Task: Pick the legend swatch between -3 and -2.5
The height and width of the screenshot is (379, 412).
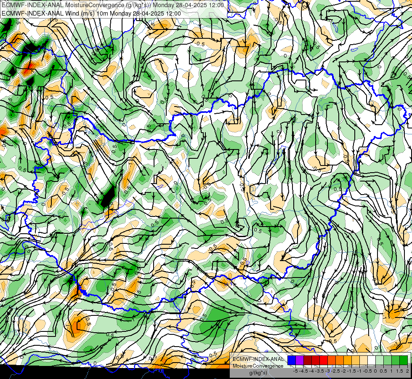Action: coord(332,360)
